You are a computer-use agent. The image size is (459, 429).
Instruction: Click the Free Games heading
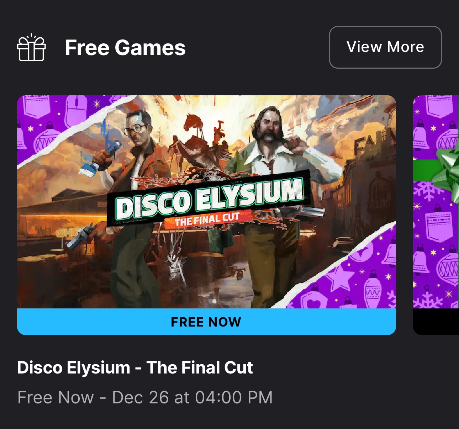[125, 48]
